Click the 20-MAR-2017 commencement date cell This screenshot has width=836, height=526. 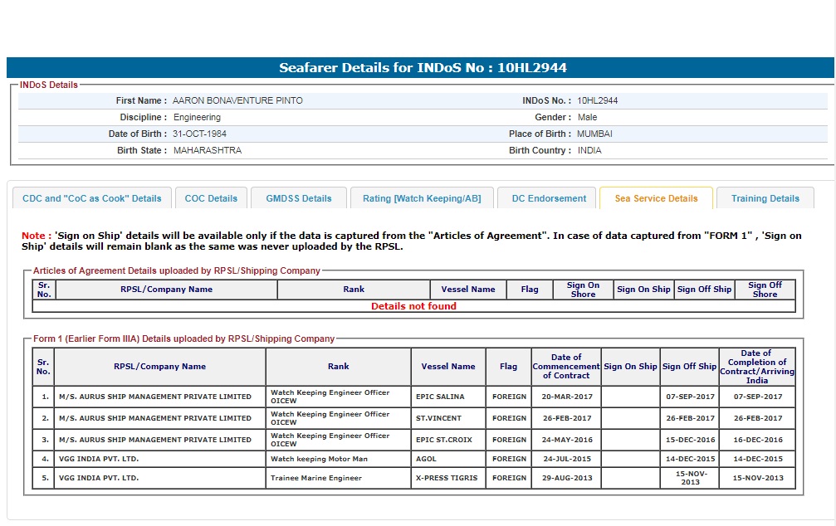click(x=566, y=397)
